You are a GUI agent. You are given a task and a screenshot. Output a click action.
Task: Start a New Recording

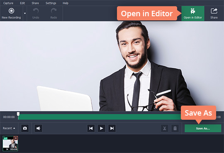coord(11,14)
